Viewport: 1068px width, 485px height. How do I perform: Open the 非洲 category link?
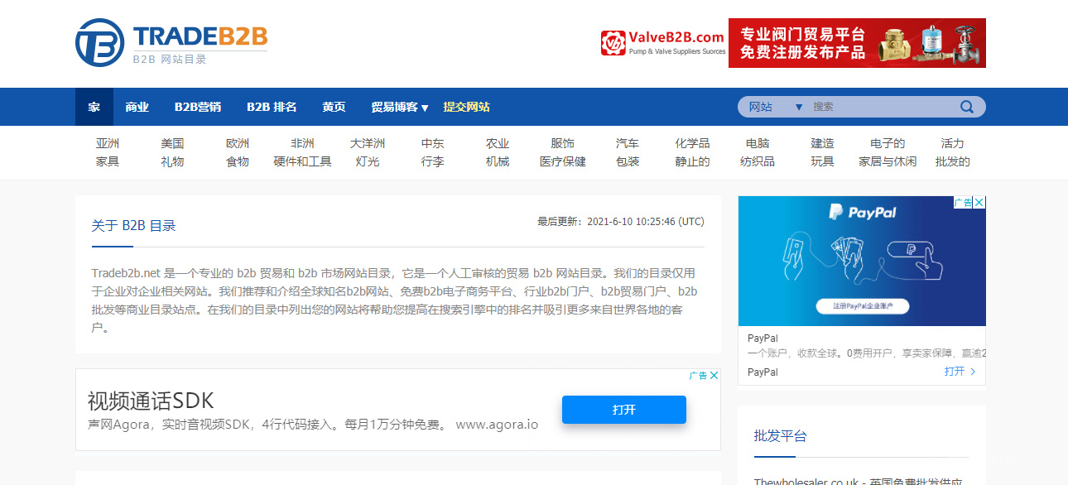click(302, 143)
